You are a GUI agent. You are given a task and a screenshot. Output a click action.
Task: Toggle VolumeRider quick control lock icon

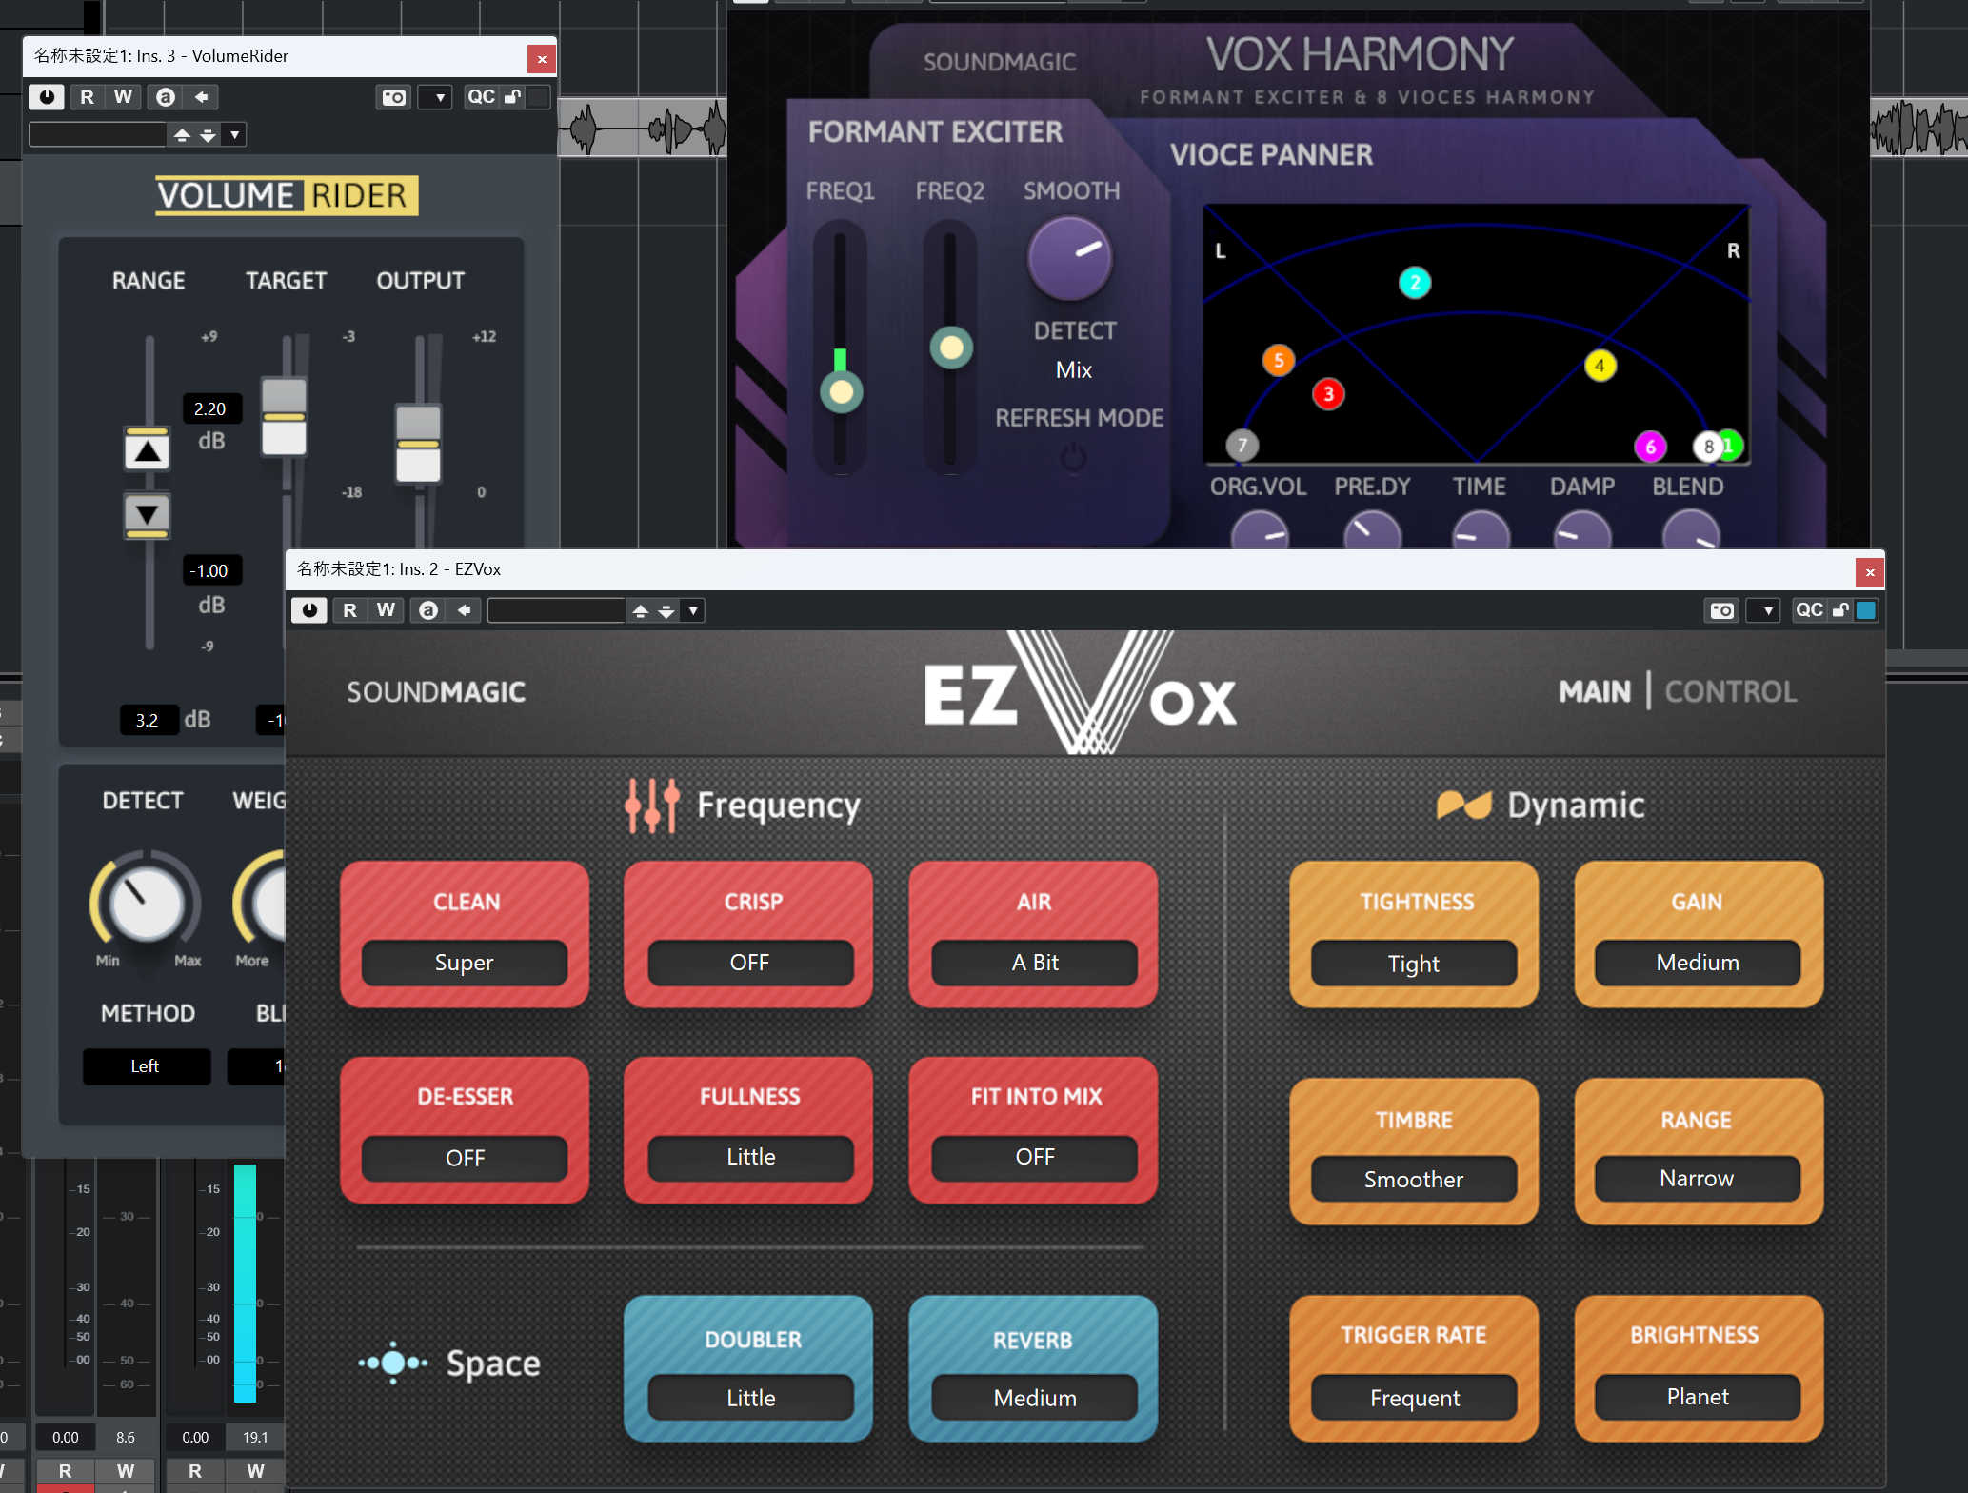pyautogui.click(x=512, y=96)
